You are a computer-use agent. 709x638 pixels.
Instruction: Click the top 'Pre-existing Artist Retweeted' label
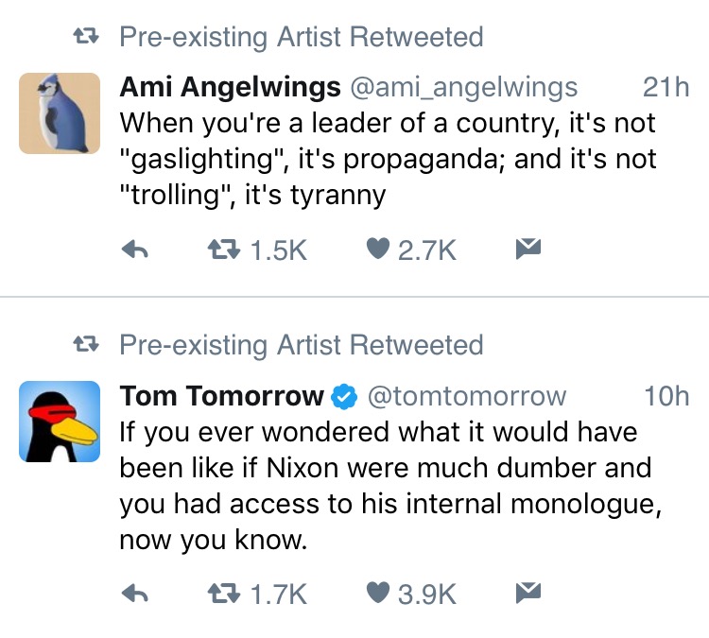pos(302,37)
